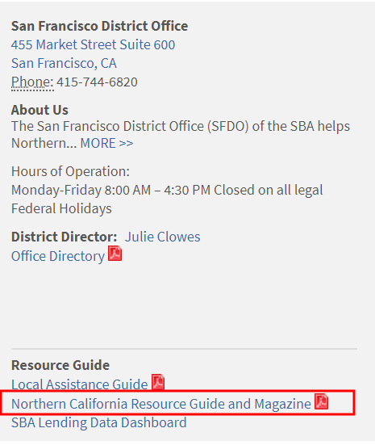Visit the SBA Lending Data Dashboard link
The image size is (375, 445).
click(99, 422)
